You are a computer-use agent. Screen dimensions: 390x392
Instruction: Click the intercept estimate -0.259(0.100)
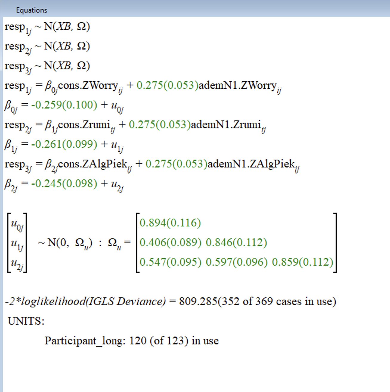coord(64,105)
